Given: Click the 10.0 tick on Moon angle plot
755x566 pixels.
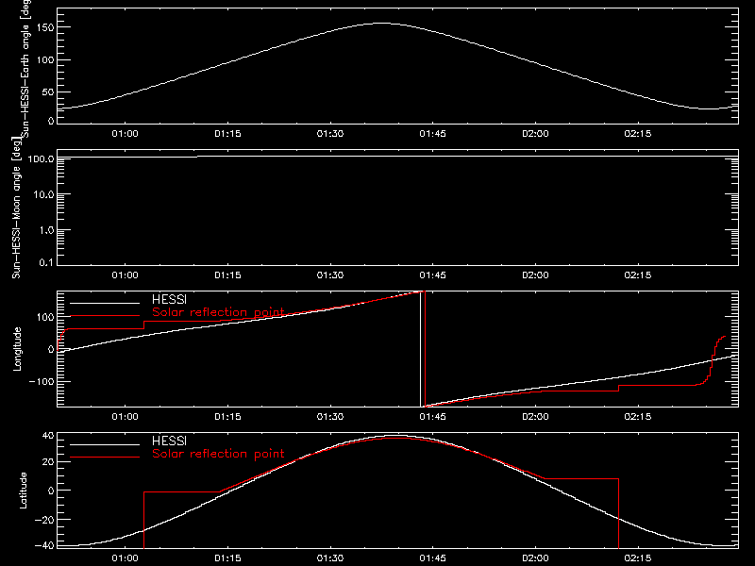Looking at the screenshot, I should [43, 194].
